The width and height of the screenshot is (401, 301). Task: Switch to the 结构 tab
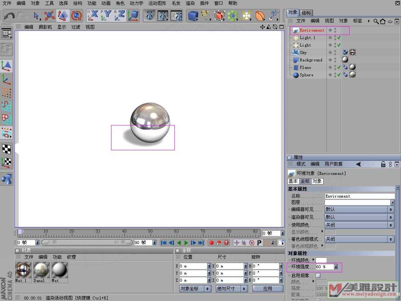point(306,13)
